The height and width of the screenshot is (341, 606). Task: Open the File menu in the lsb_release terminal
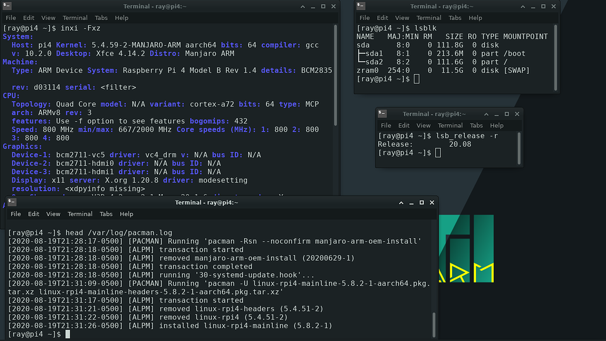coord(386,125)
